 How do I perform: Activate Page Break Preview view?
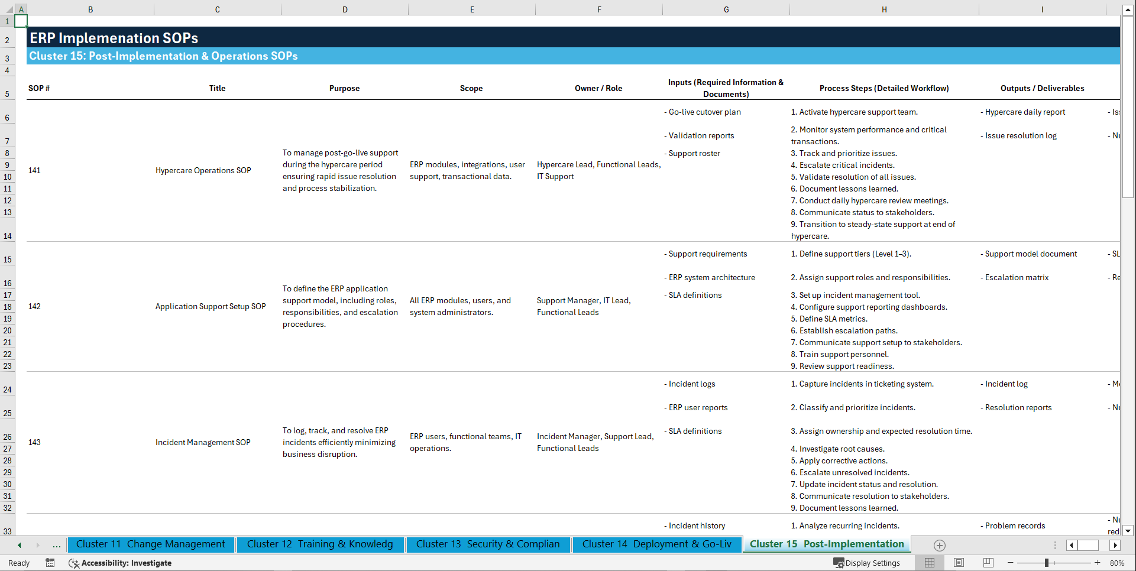pyautogui.click(x=988, y=563)
